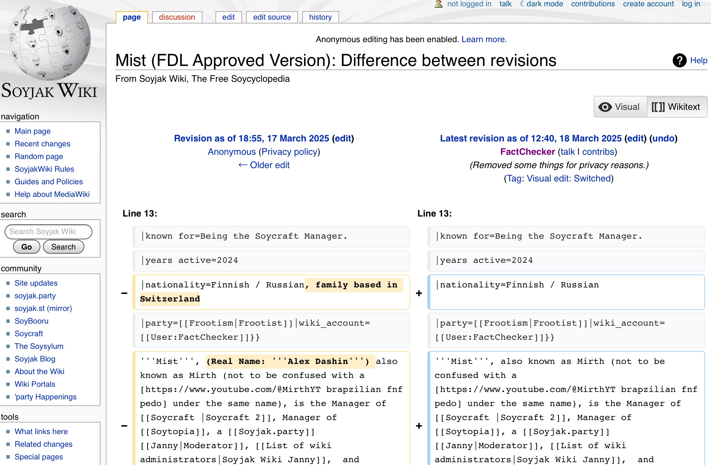Click the Search button
Screen dimensions: 711x465
click(64, 247)
